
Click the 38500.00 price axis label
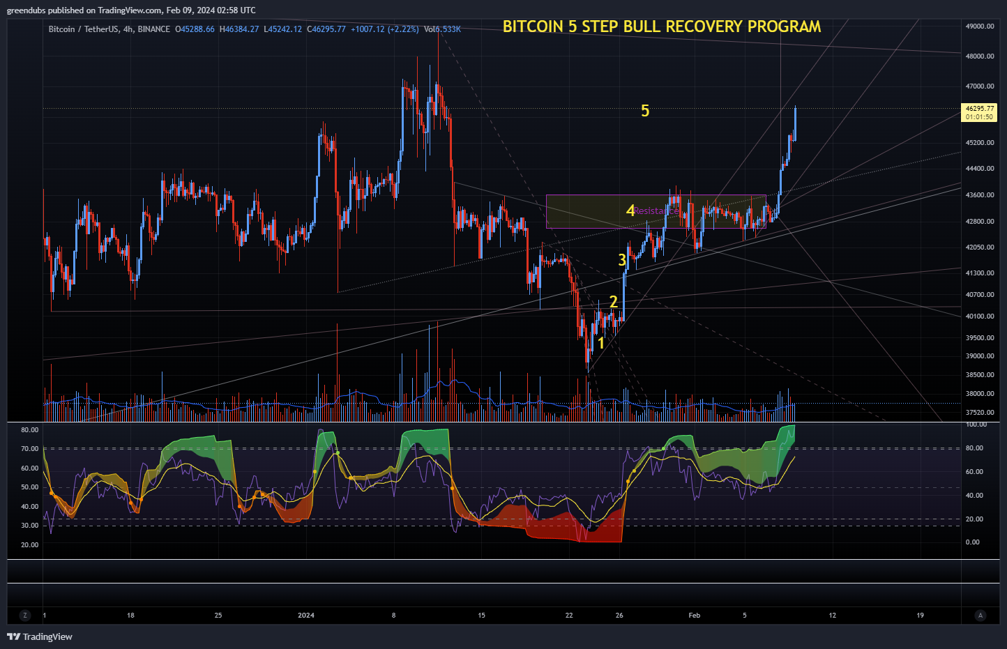coord(980,374)
